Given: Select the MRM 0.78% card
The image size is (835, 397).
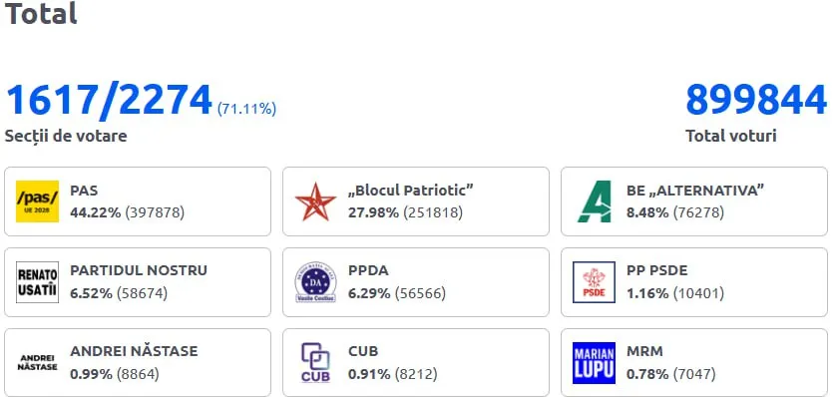Looking at the screenshot, I should coord(694,362).
